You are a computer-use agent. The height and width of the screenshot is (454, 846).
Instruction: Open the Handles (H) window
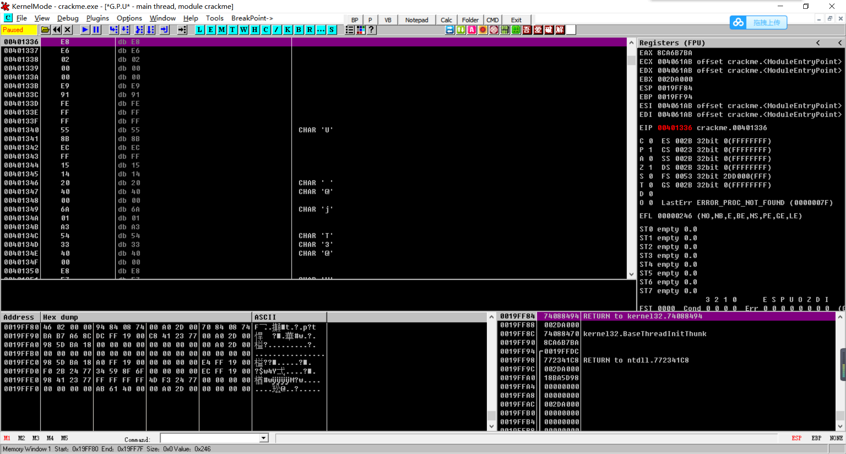(x=255, y=30)
